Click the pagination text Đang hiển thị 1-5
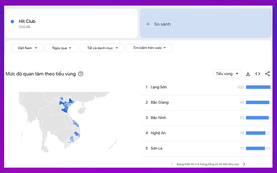This screenshot has height=173, width=277. coord(208,164)
